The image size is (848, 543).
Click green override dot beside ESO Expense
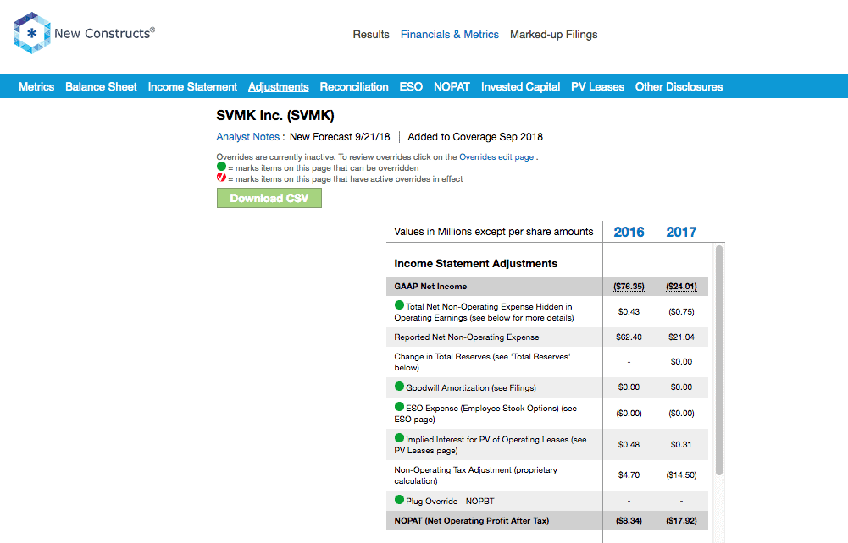[399, 407]
